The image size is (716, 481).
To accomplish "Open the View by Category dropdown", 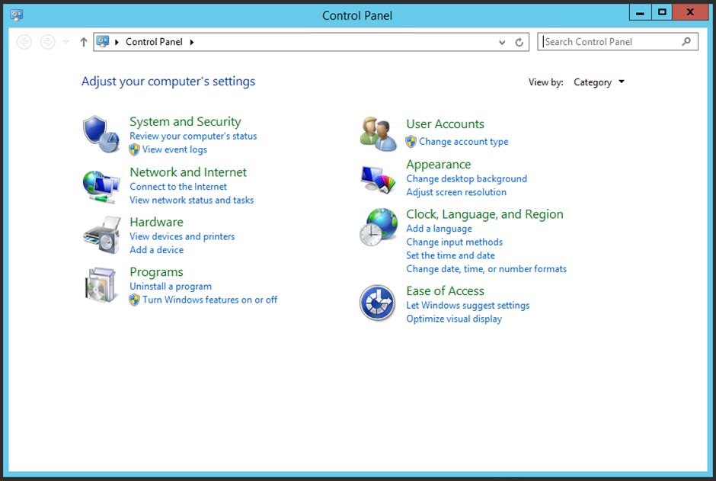I will tap(599, 82).
